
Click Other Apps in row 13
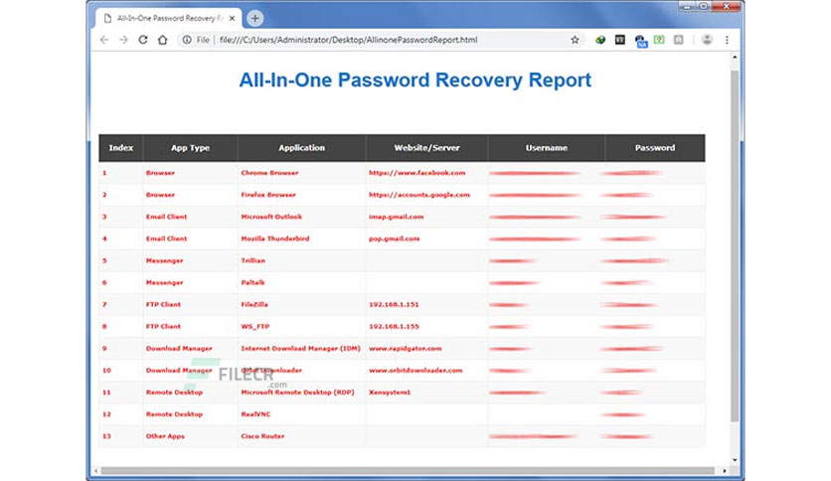(165, 436)
